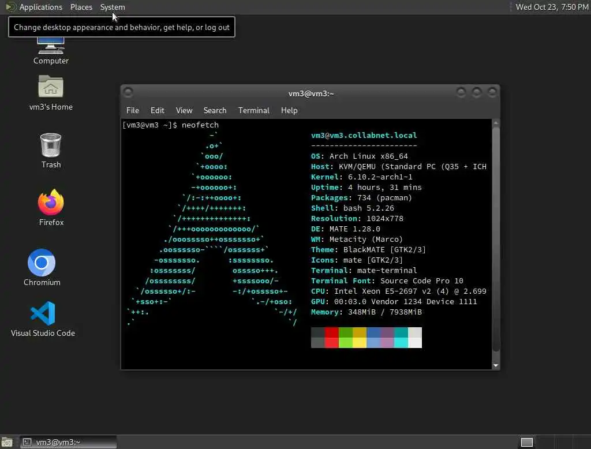Open the Places menu

81,7
